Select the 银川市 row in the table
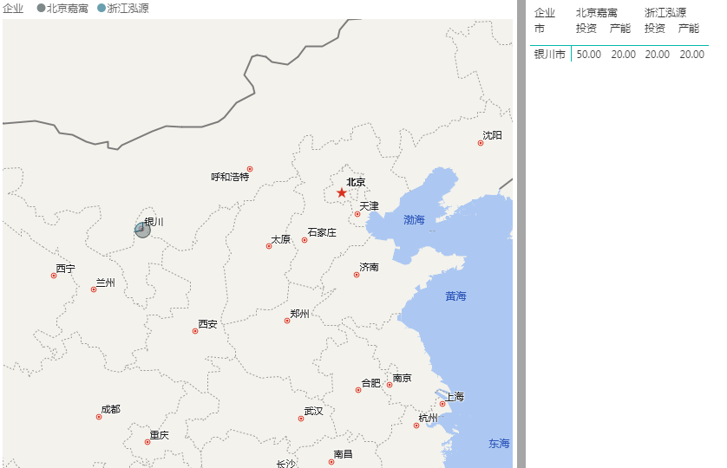The image size is (727, 468). (x=549, y=54)
